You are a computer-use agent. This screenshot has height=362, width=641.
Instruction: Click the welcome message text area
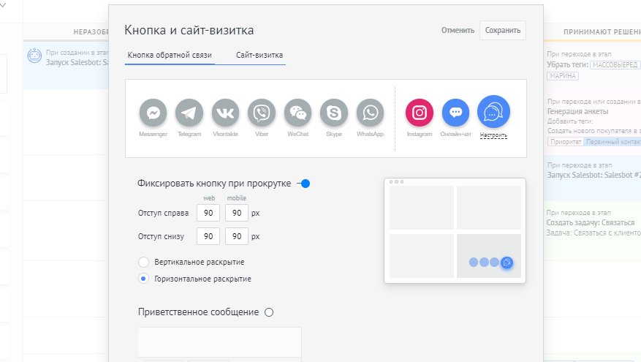click(219, 342)
